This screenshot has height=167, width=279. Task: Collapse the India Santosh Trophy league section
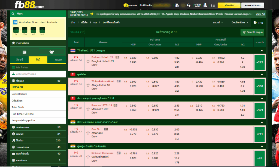(x=262, y=123)
